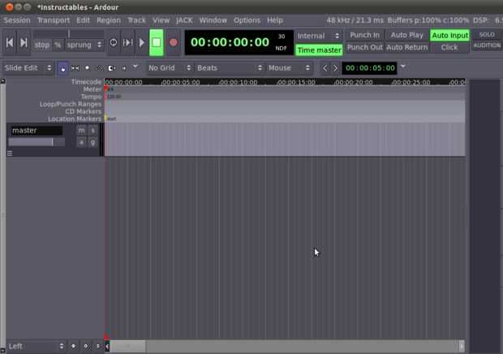
Task: Toggle loop playback transport button
Action: (x=114, y=43)
